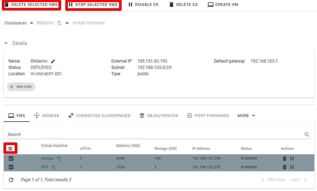This screenshot has width=317, height=191.
Task: Select IP address 192.168.103.254
Action: (x=206, y=159)
